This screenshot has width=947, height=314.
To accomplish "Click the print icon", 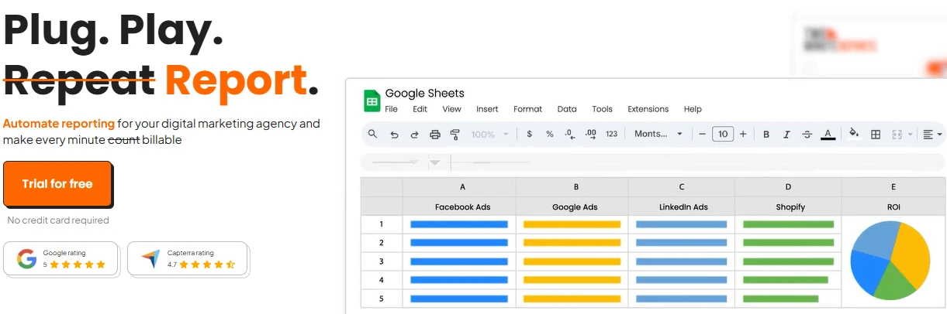I will click(435, 135).
